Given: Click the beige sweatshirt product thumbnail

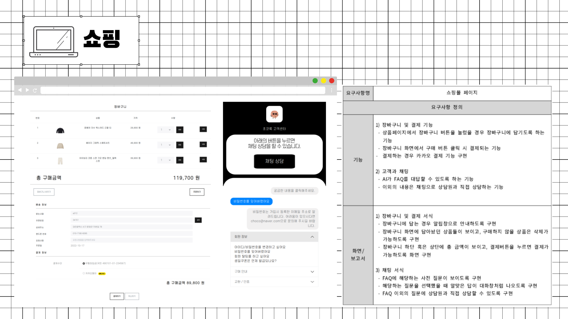Looking at the screenshot, I should click(60, 146).
